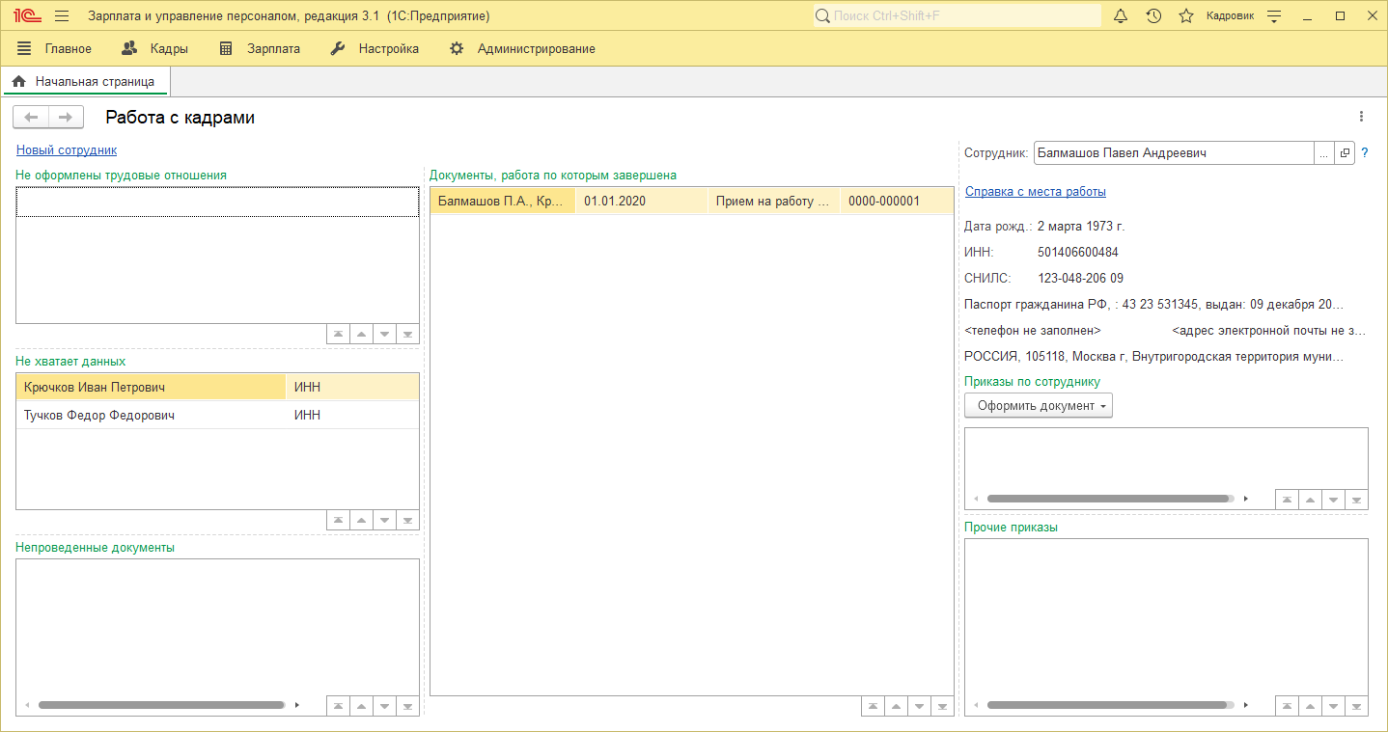This screenshot has height=732, width=1388.
Task: Open the history clock icon
Action: click(1153, 16)
